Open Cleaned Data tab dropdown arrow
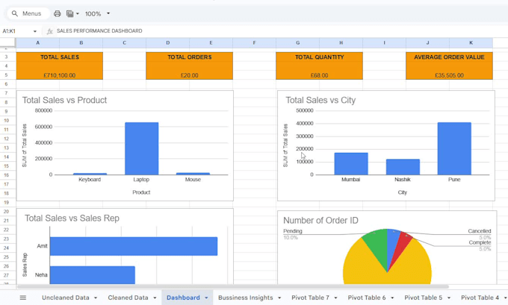Viewport: 508px width, 305px height. click(x=155, y=298)
